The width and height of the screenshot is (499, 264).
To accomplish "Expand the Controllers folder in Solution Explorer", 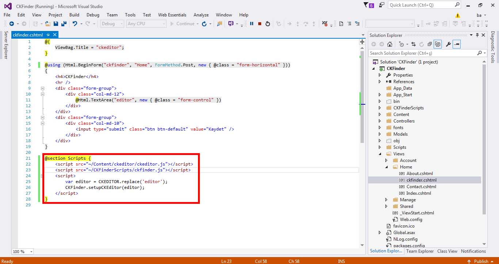I will point(380,121).
